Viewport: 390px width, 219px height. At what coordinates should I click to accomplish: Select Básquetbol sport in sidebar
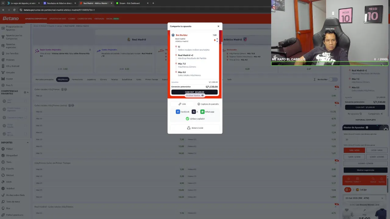[12, 155]
